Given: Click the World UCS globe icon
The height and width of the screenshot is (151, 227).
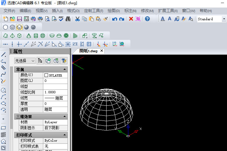Looking at the screenshot, I should pyautogui.click(x=122, y=44).
